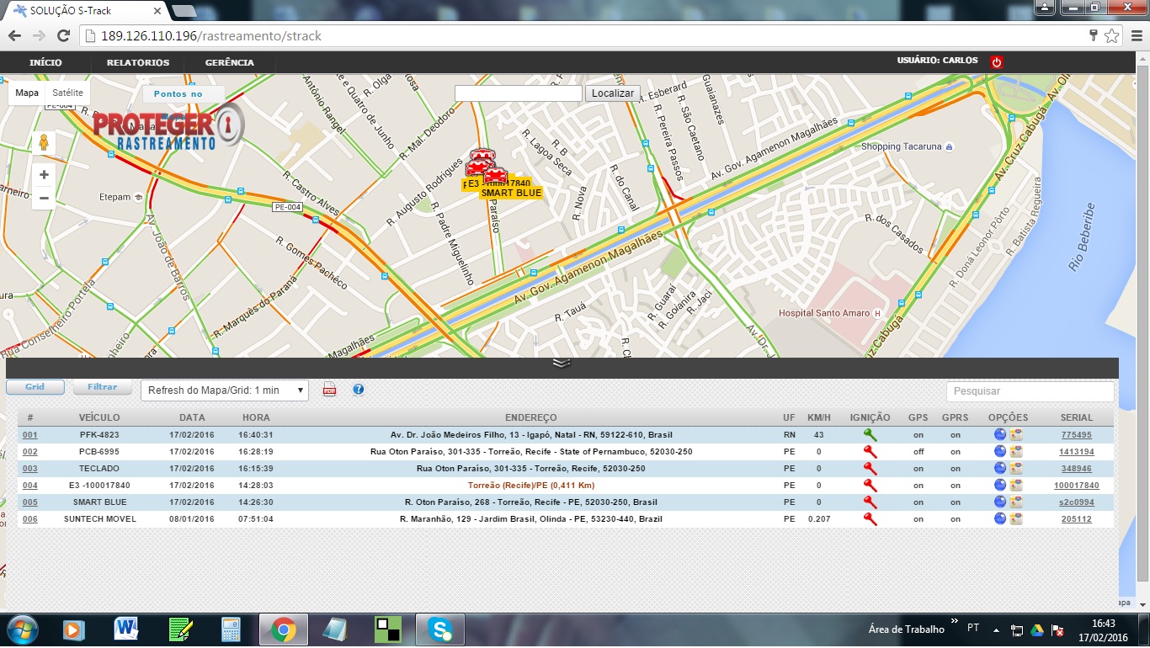Open serial link 1413194
1150x648 pixels.
coord(1076,452)
